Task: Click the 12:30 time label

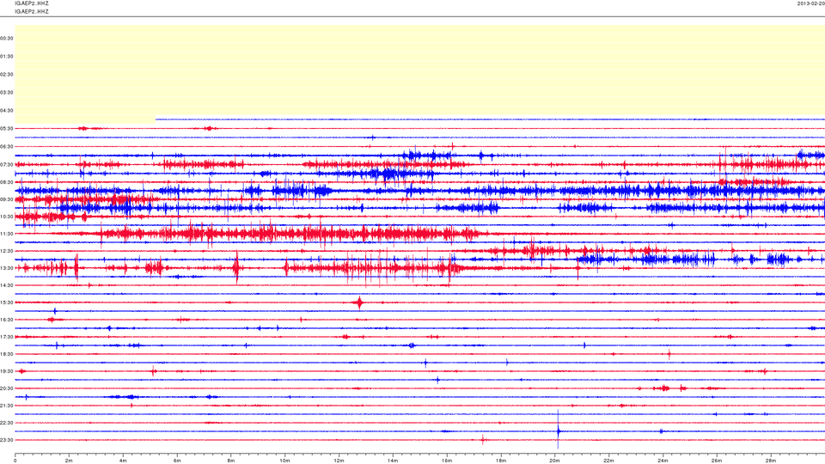Action: pos(7,252)
